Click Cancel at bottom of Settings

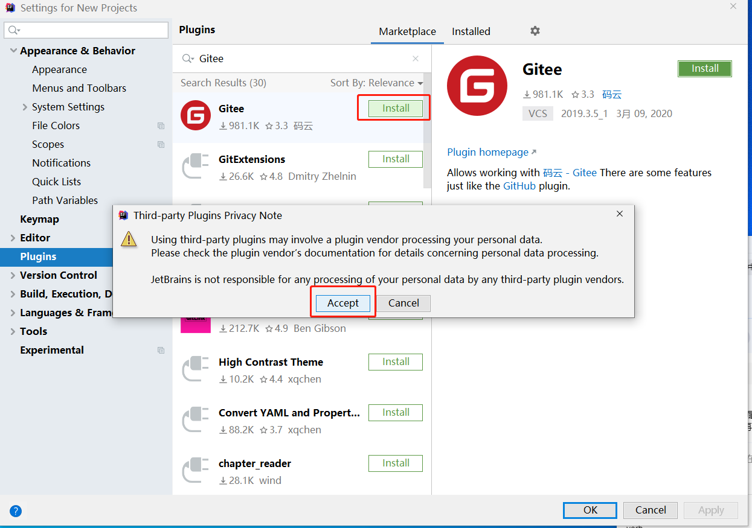pos(651,511)
